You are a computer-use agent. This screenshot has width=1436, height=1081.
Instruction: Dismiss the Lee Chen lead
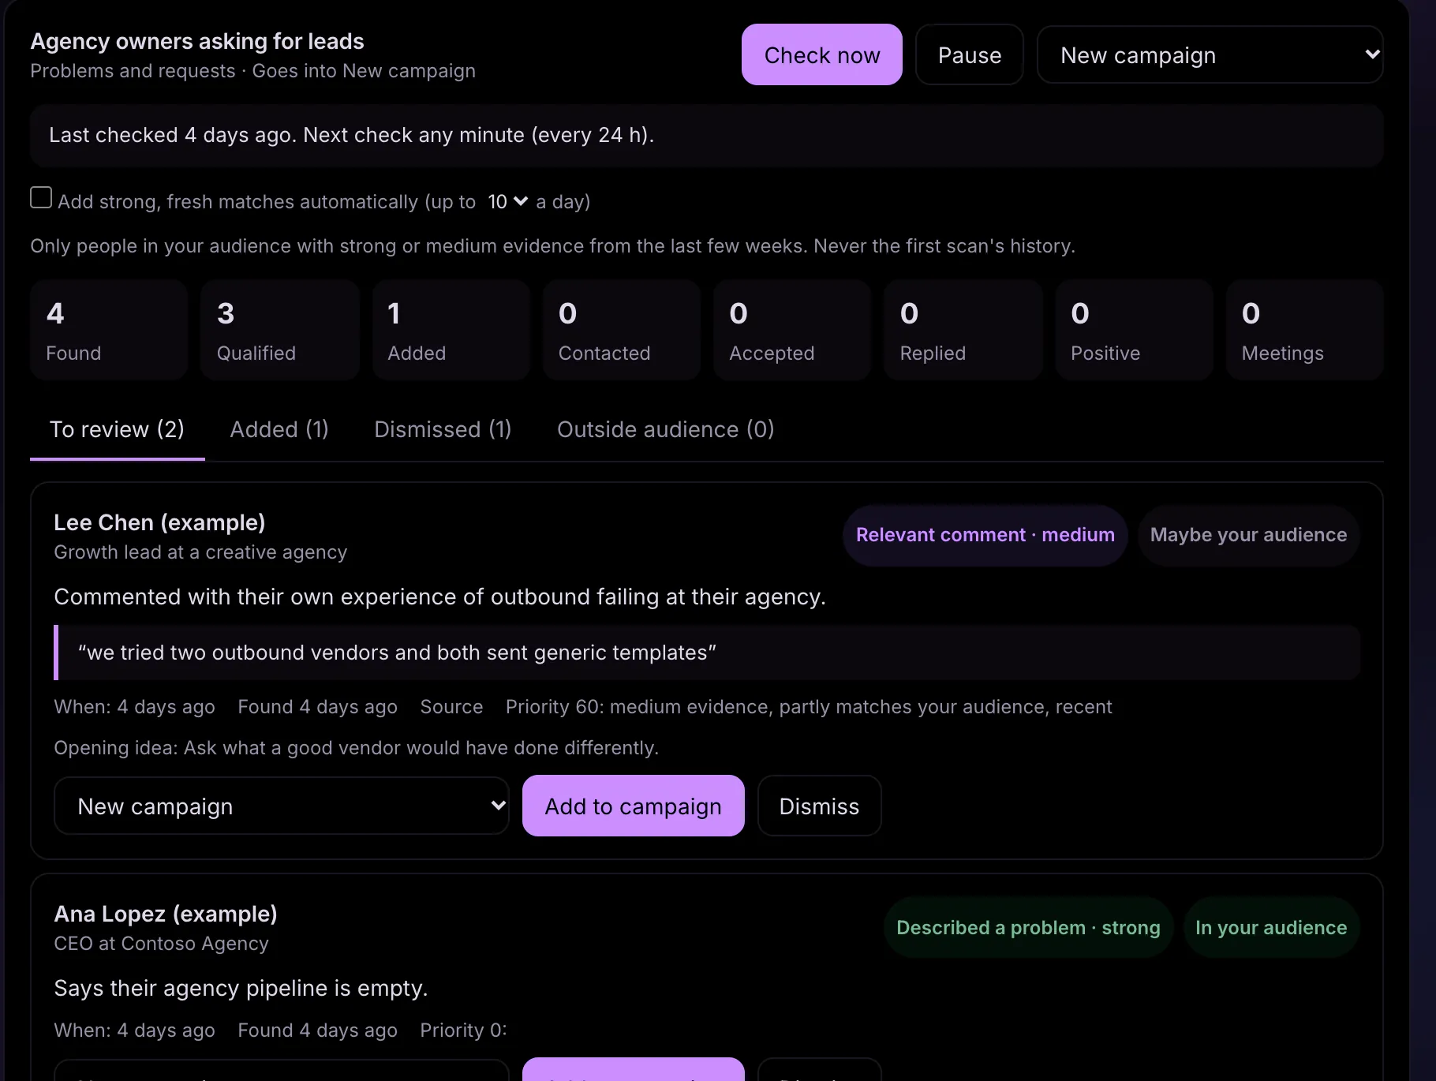(819, 806)
